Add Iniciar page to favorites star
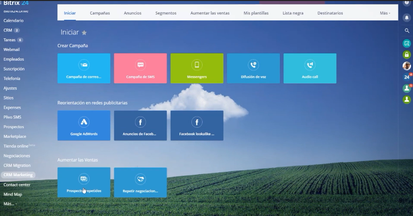Viewport: 413px width, 216px height. 84,33
